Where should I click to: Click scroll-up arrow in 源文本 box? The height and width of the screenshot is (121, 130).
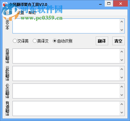tap(122, 22)
